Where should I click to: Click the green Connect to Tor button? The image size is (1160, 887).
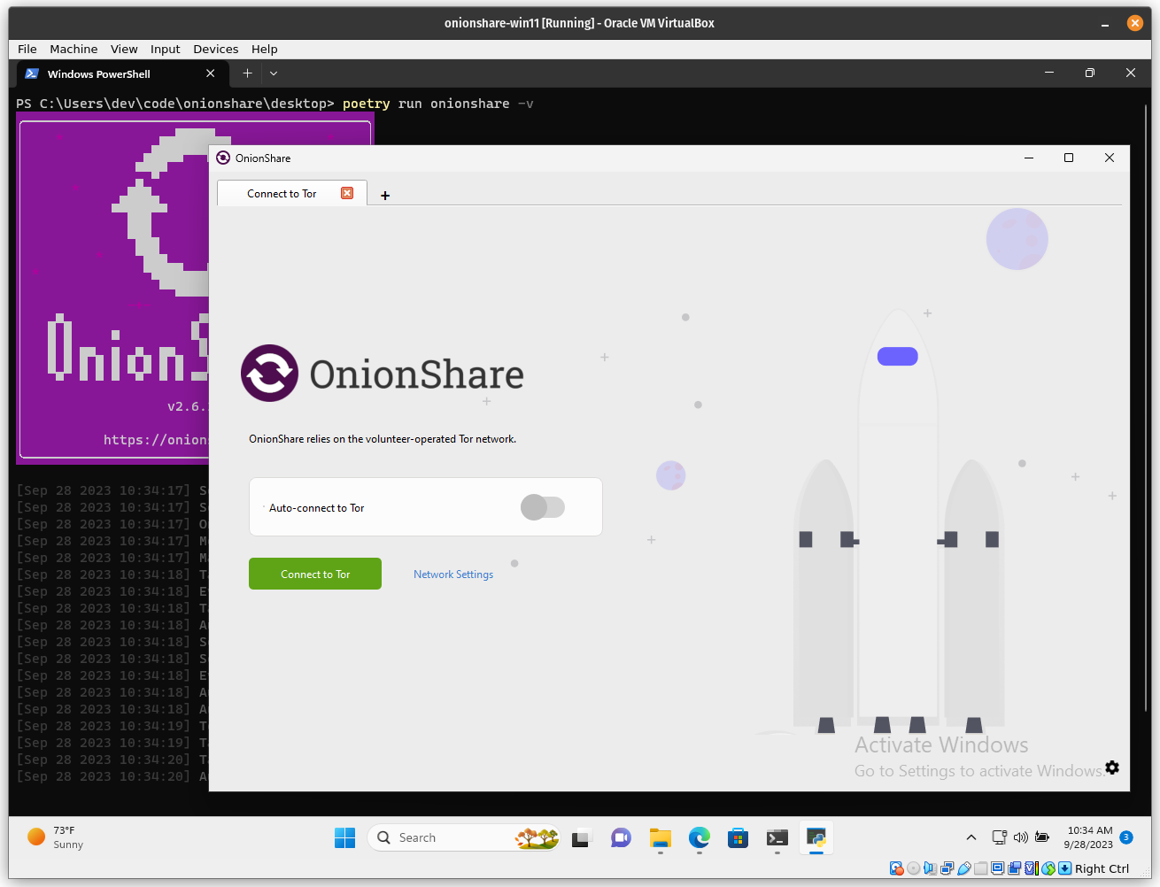314,574
